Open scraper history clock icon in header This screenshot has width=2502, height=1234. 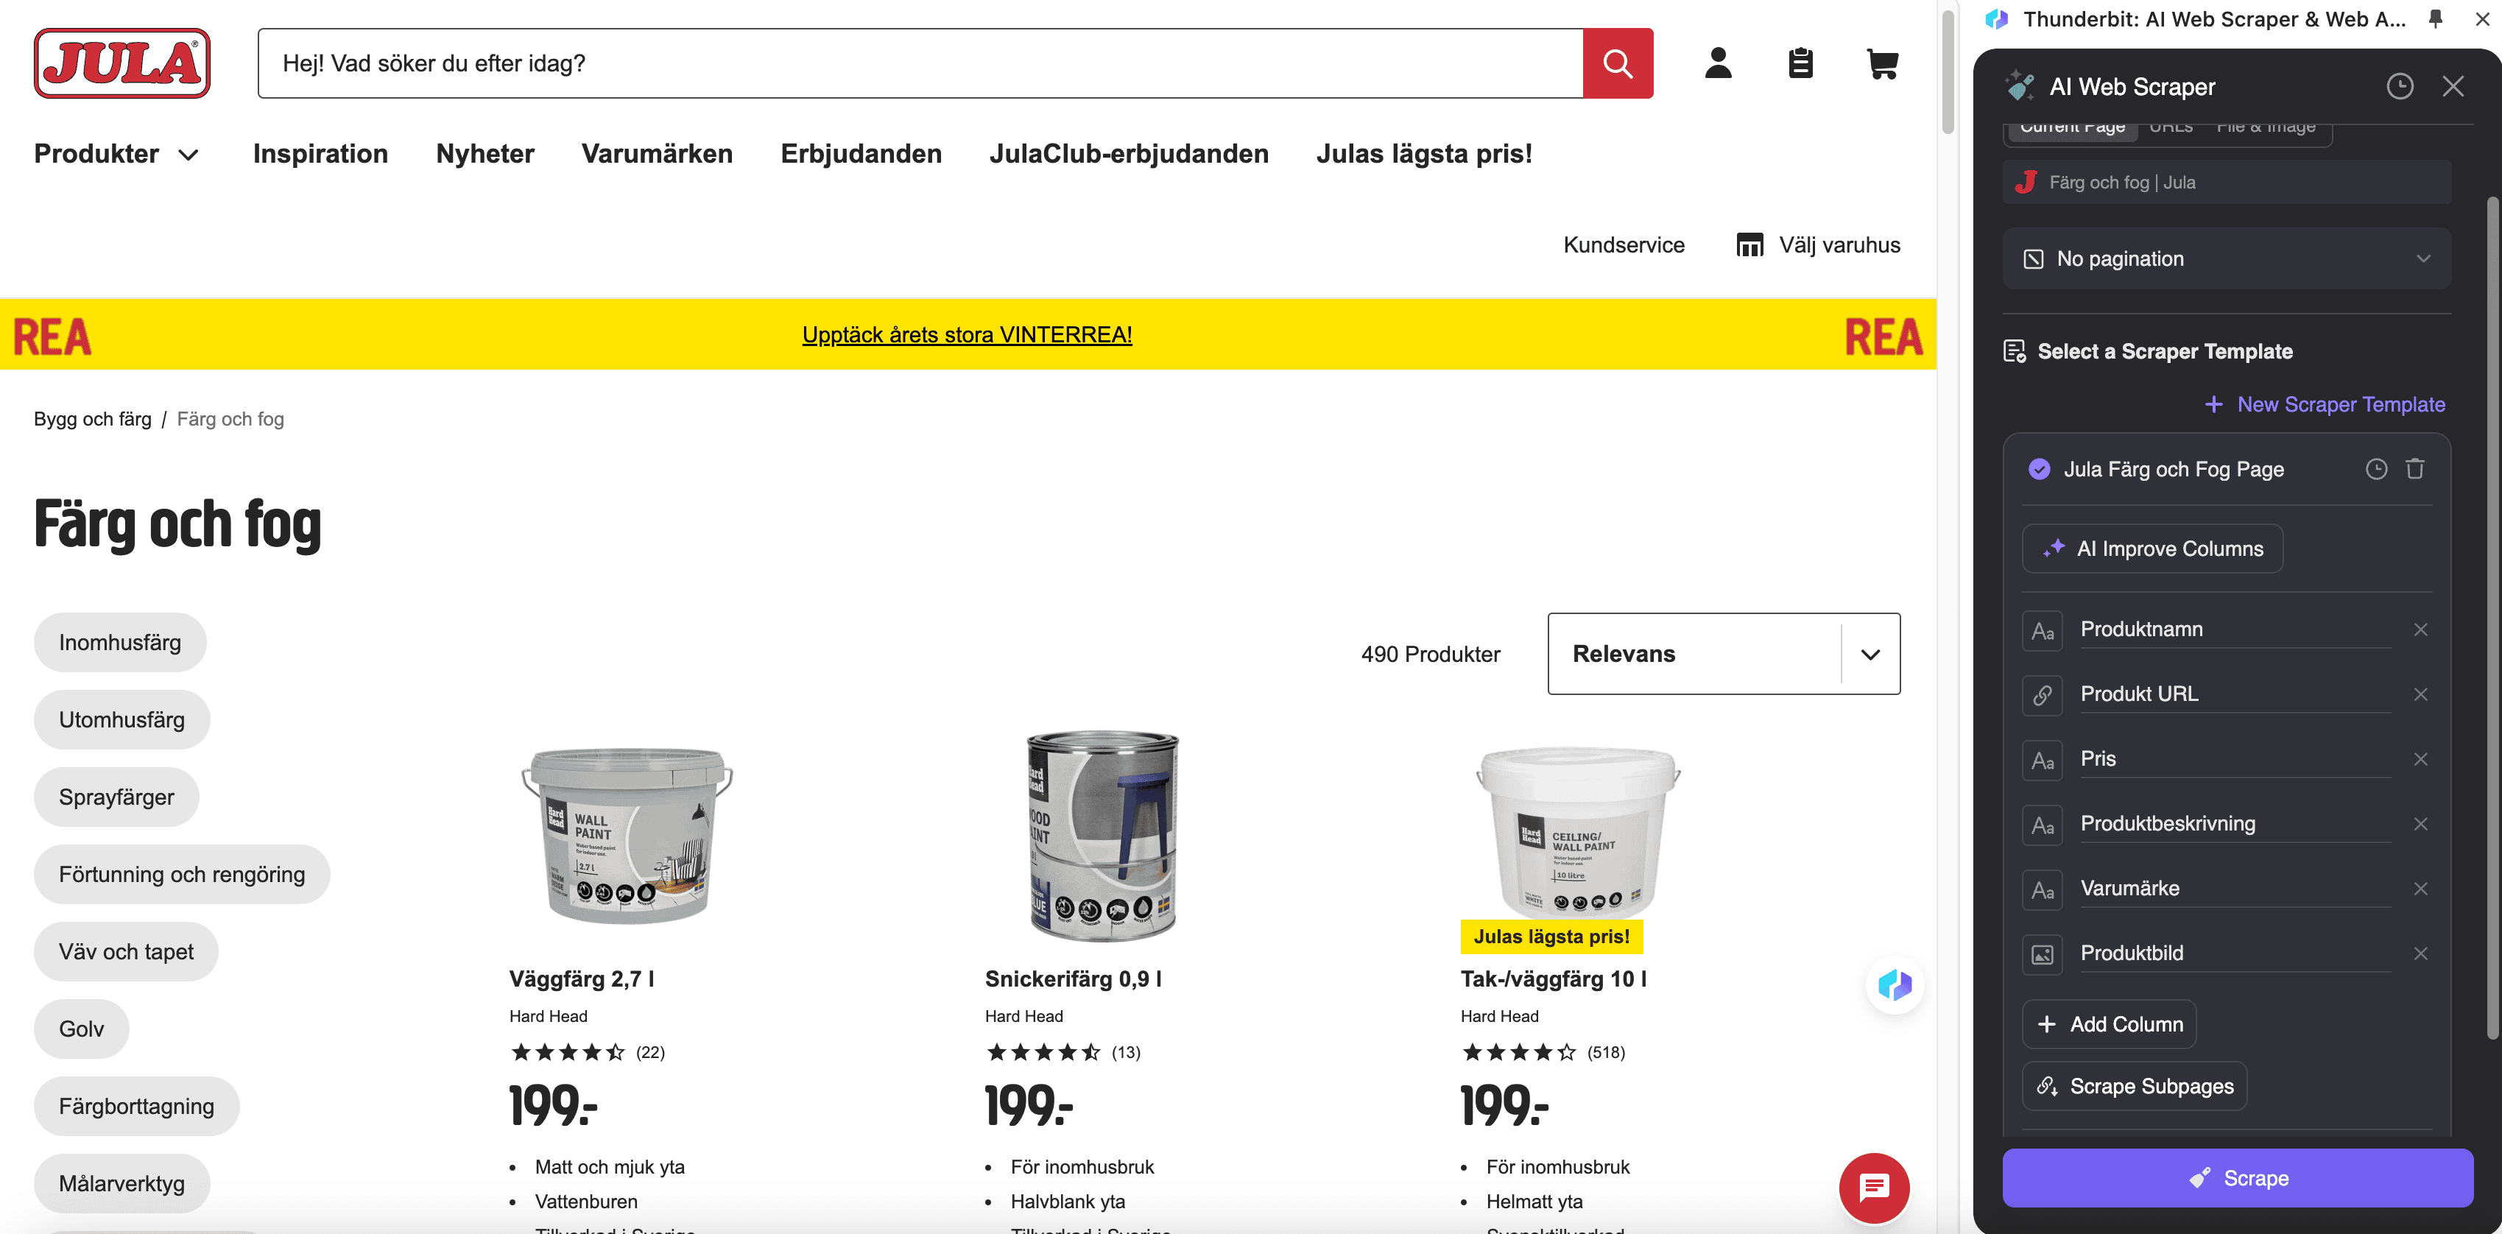click(2399, 86)
